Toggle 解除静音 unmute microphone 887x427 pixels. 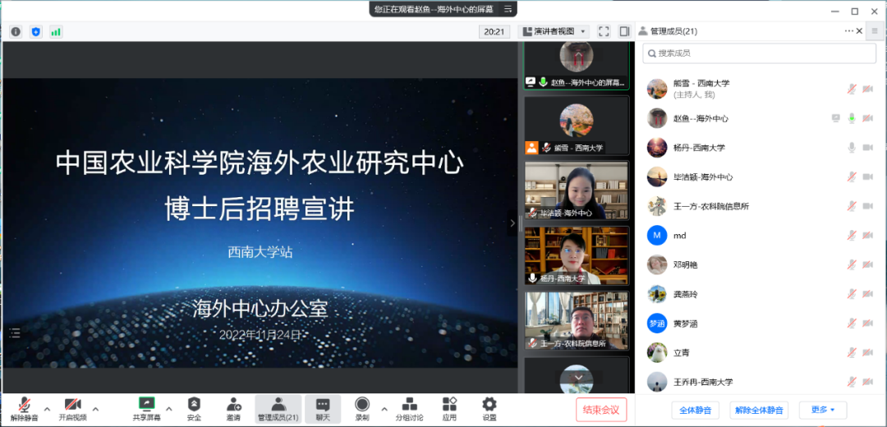point(25,404)
